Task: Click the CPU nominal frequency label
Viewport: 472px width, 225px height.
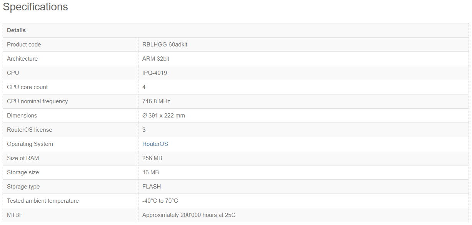Action: (37, 101)
